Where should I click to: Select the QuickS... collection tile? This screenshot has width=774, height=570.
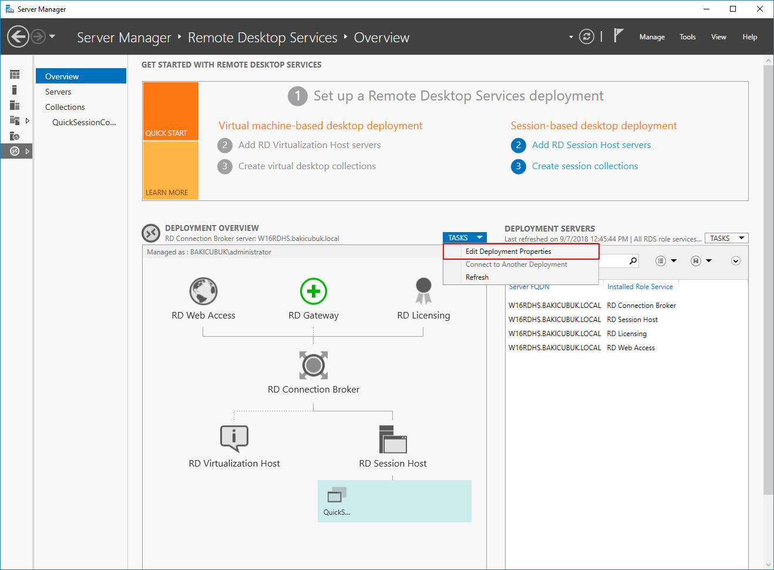tap(394, 501)
